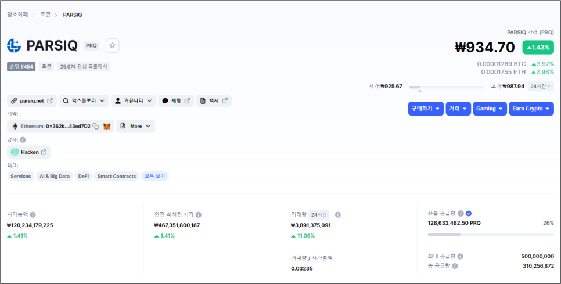Click the PARSIQ logo icon
Viewport: 561px width, 284px height.
click(x=15, y=45)
